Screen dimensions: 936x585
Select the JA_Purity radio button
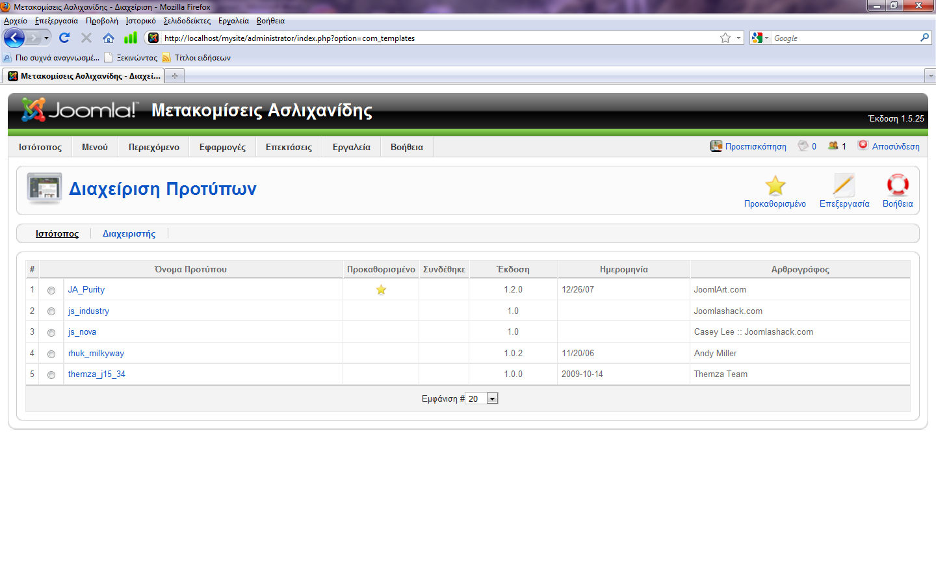point(51,291)
